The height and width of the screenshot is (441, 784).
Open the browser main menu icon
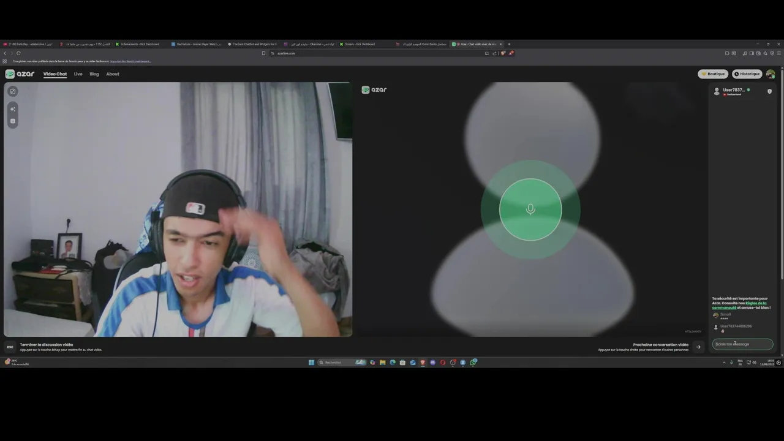[778, 53]
